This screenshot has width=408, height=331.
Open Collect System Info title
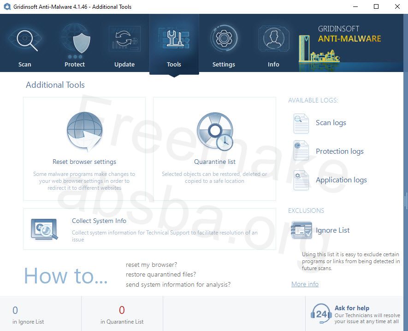click(x=99, y=221)
